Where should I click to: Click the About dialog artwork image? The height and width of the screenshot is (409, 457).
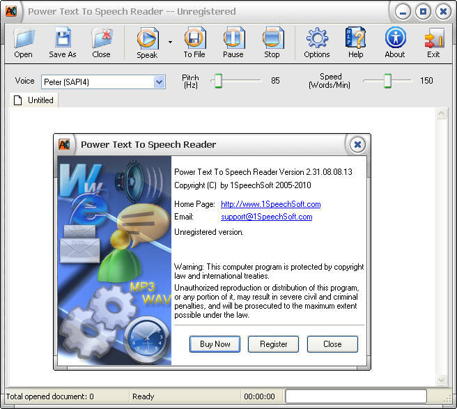coord(114,261)
